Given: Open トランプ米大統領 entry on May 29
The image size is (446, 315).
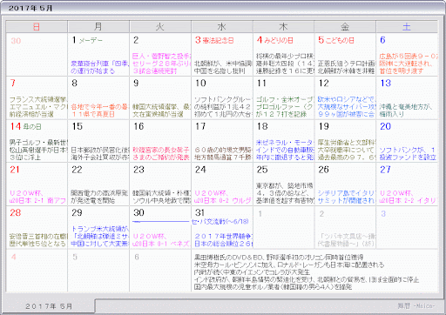Looking at the screenshot, I should tap(99, 236).
